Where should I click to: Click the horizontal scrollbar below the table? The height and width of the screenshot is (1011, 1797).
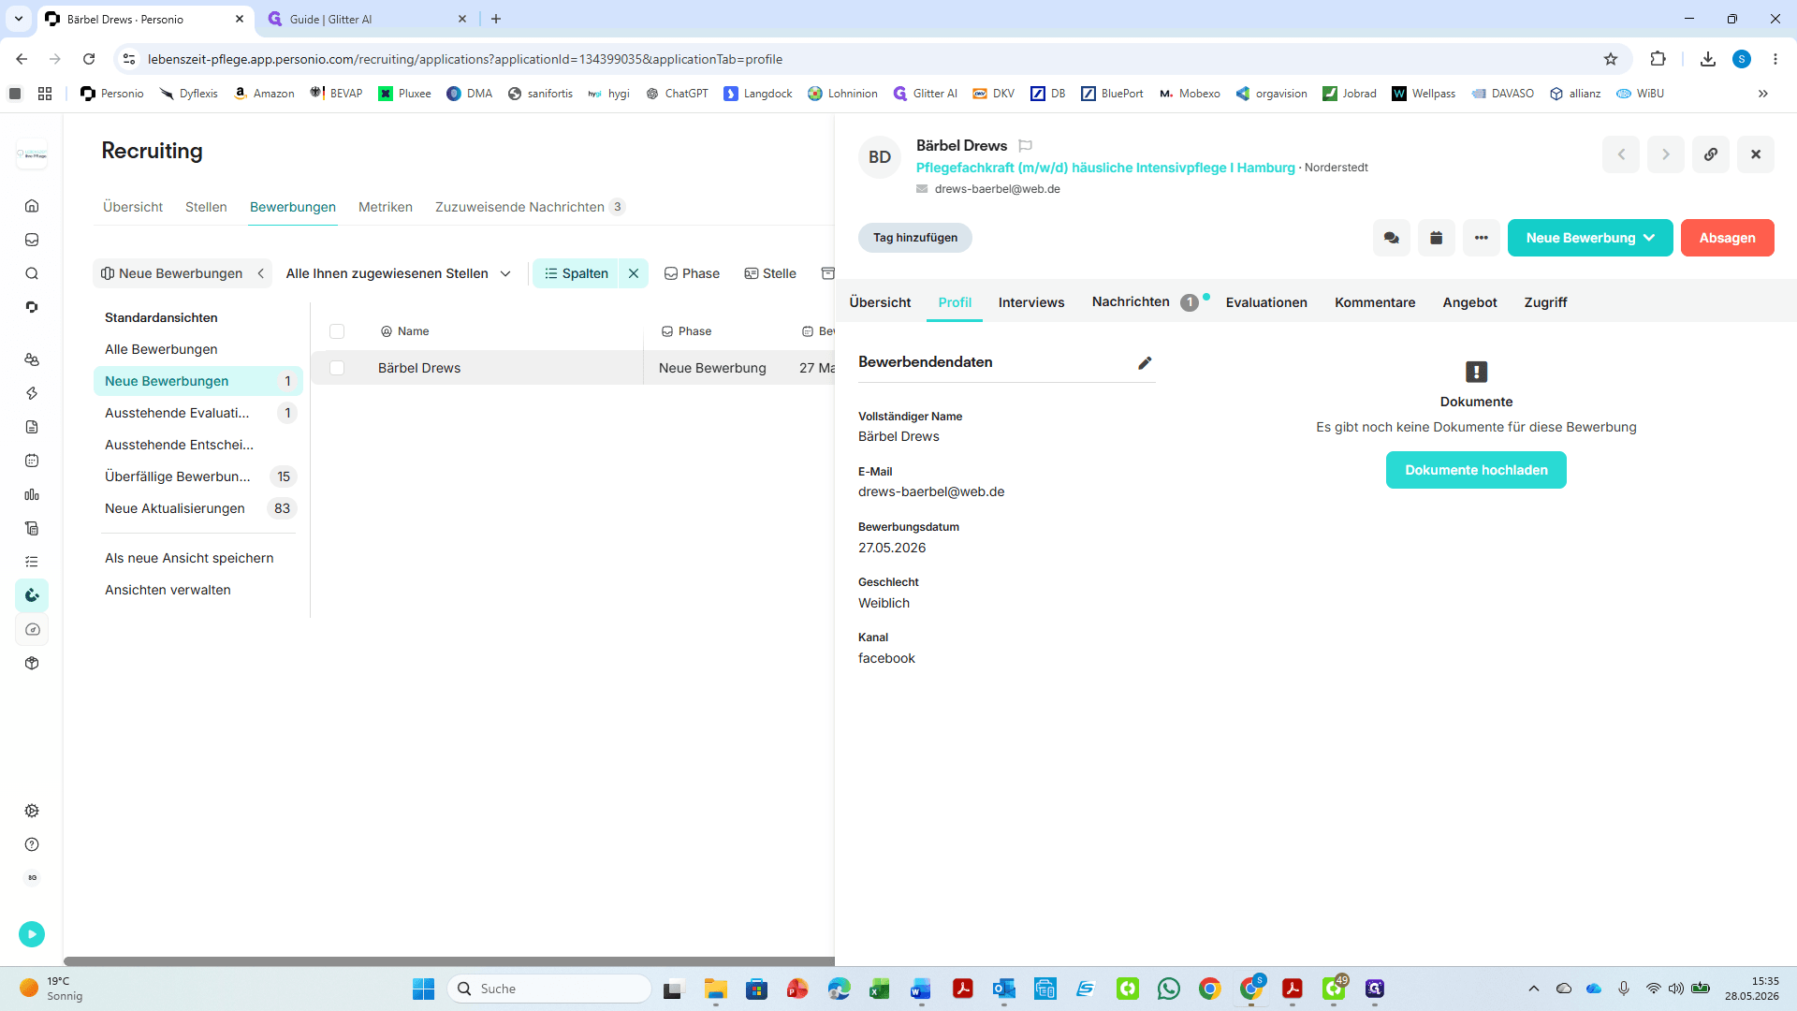449,961
